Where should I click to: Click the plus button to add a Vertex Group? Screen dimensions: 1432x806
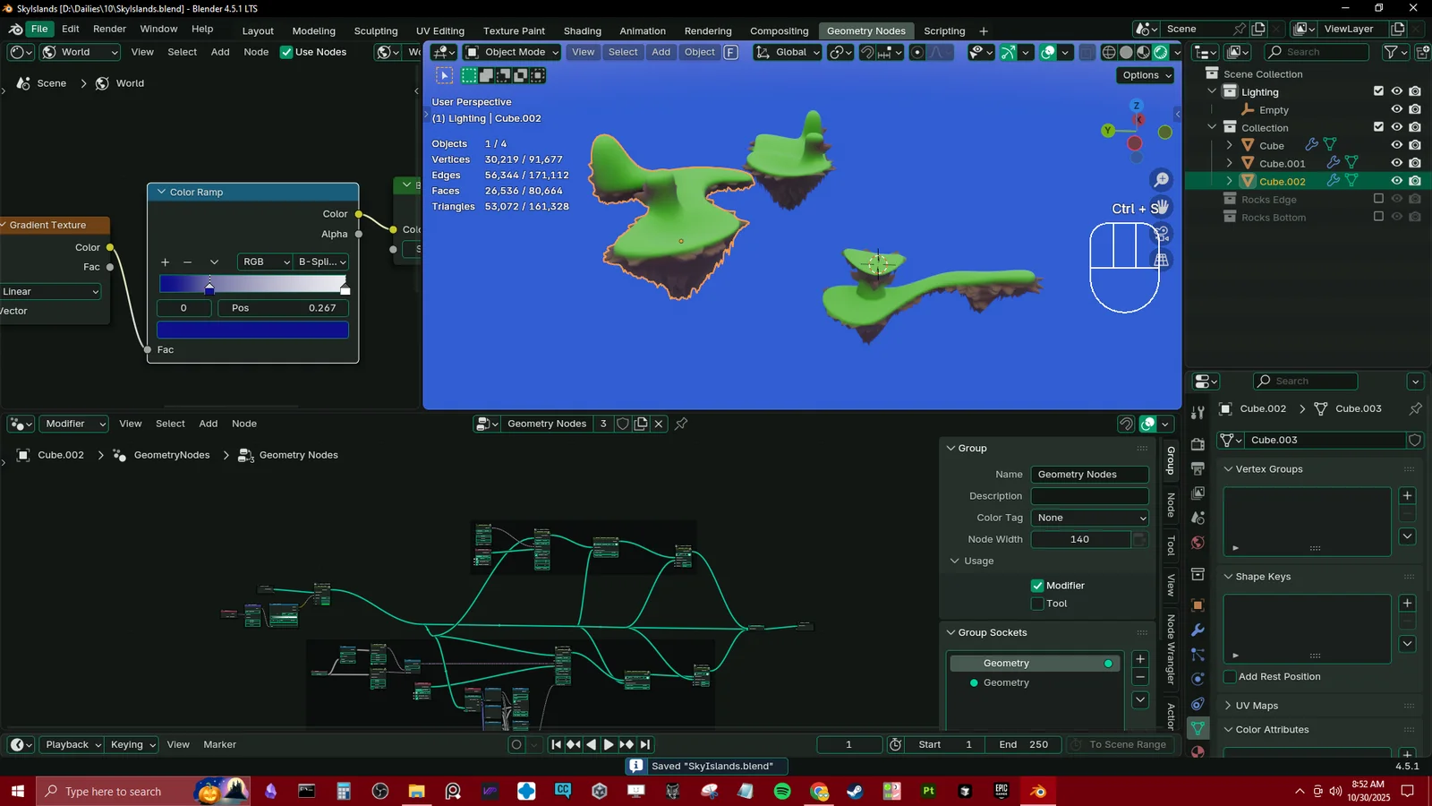(x=1407, y=495)
